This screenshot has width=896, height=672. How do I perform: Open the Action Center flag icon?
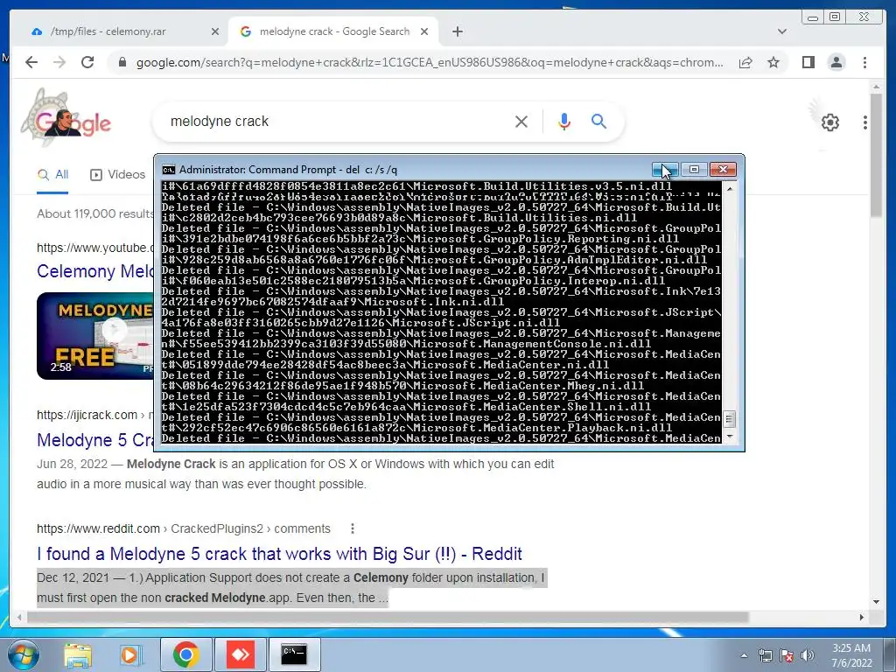point(787,655)
